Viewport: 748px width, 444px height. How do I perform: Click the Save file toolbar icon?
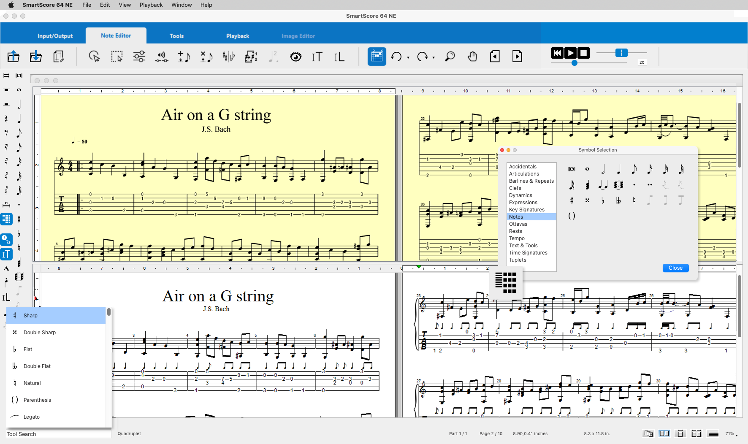[36, 56]
